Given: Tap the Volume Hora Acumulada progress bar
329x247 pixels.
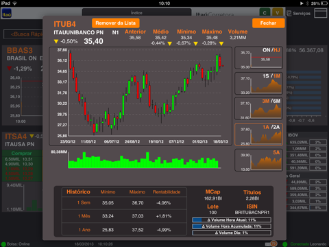Looking at the screenshot, I should click(x=232, y=226).
